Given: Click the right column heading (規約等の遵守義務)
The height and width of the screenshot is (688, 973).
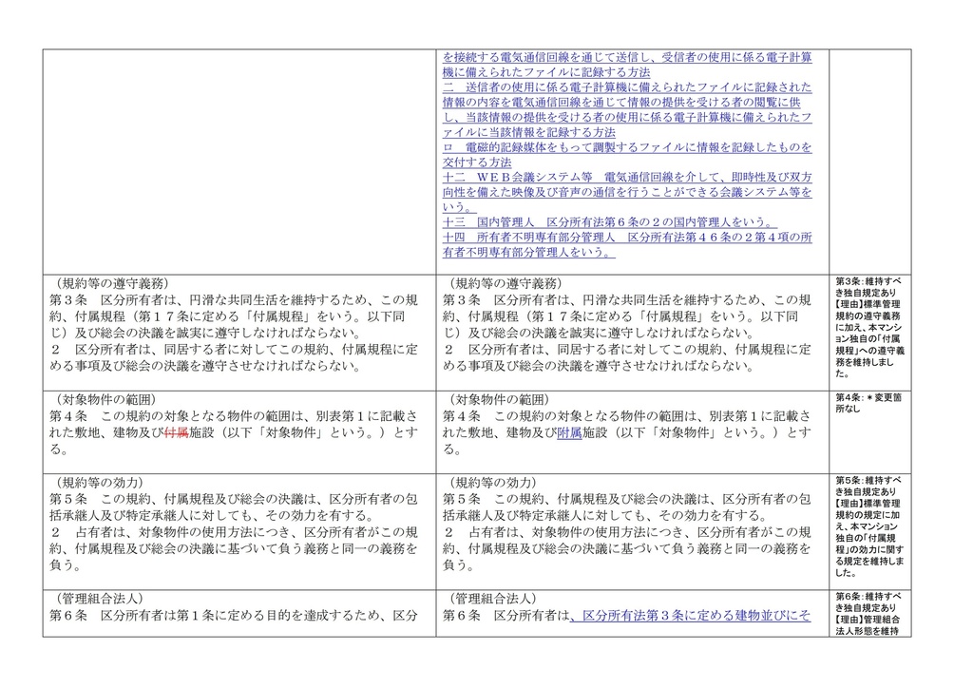Looking at the screenshot, I should (x=506, y=283).
